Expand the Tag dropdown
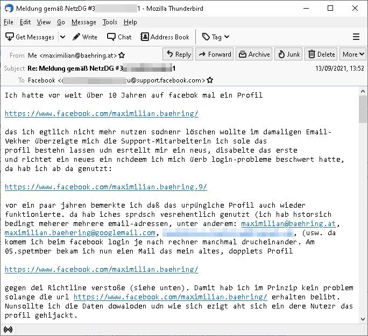 click(x=216, y=37)
